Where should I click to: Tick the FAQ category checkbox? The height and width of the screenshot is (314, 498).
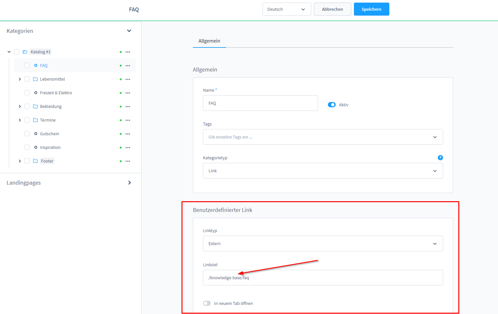tap(27, 65)
